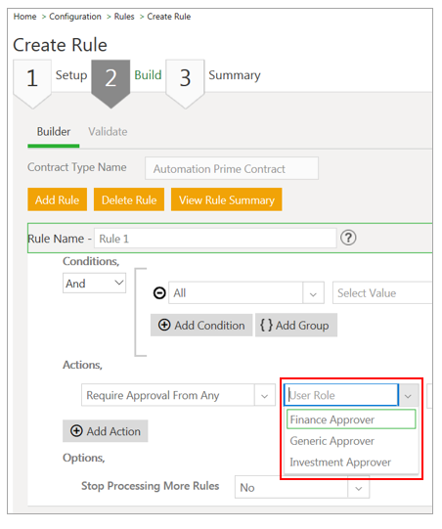Choose Investment Approver from the list
Viewport: 442px width, 529px height.
coord(351,462)
